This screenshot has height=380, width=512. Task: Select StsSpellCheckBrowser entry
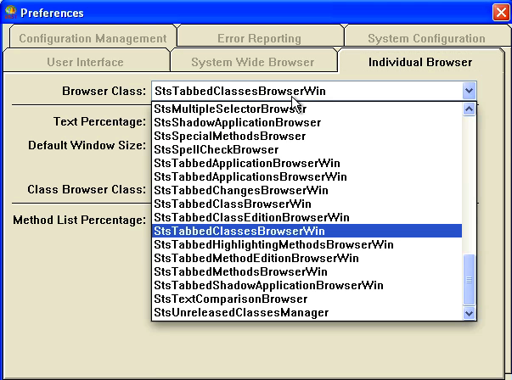[307, 150]
